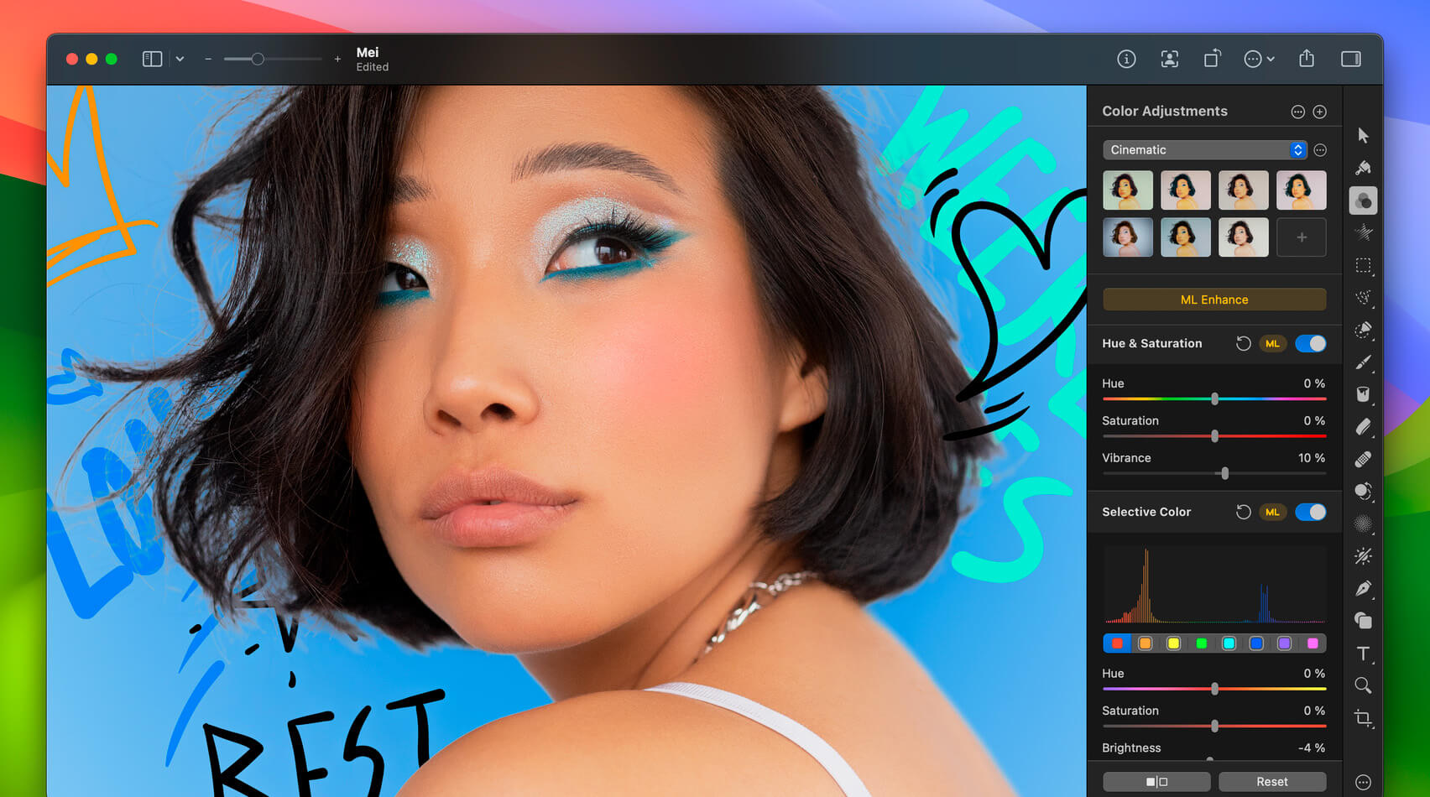Select the Quick Selection lasso tool

1363,298
